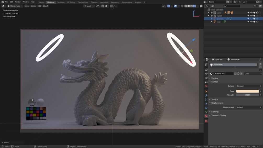
Task: Collapse the objects collection tree
Action: click(x=209, y=16)
